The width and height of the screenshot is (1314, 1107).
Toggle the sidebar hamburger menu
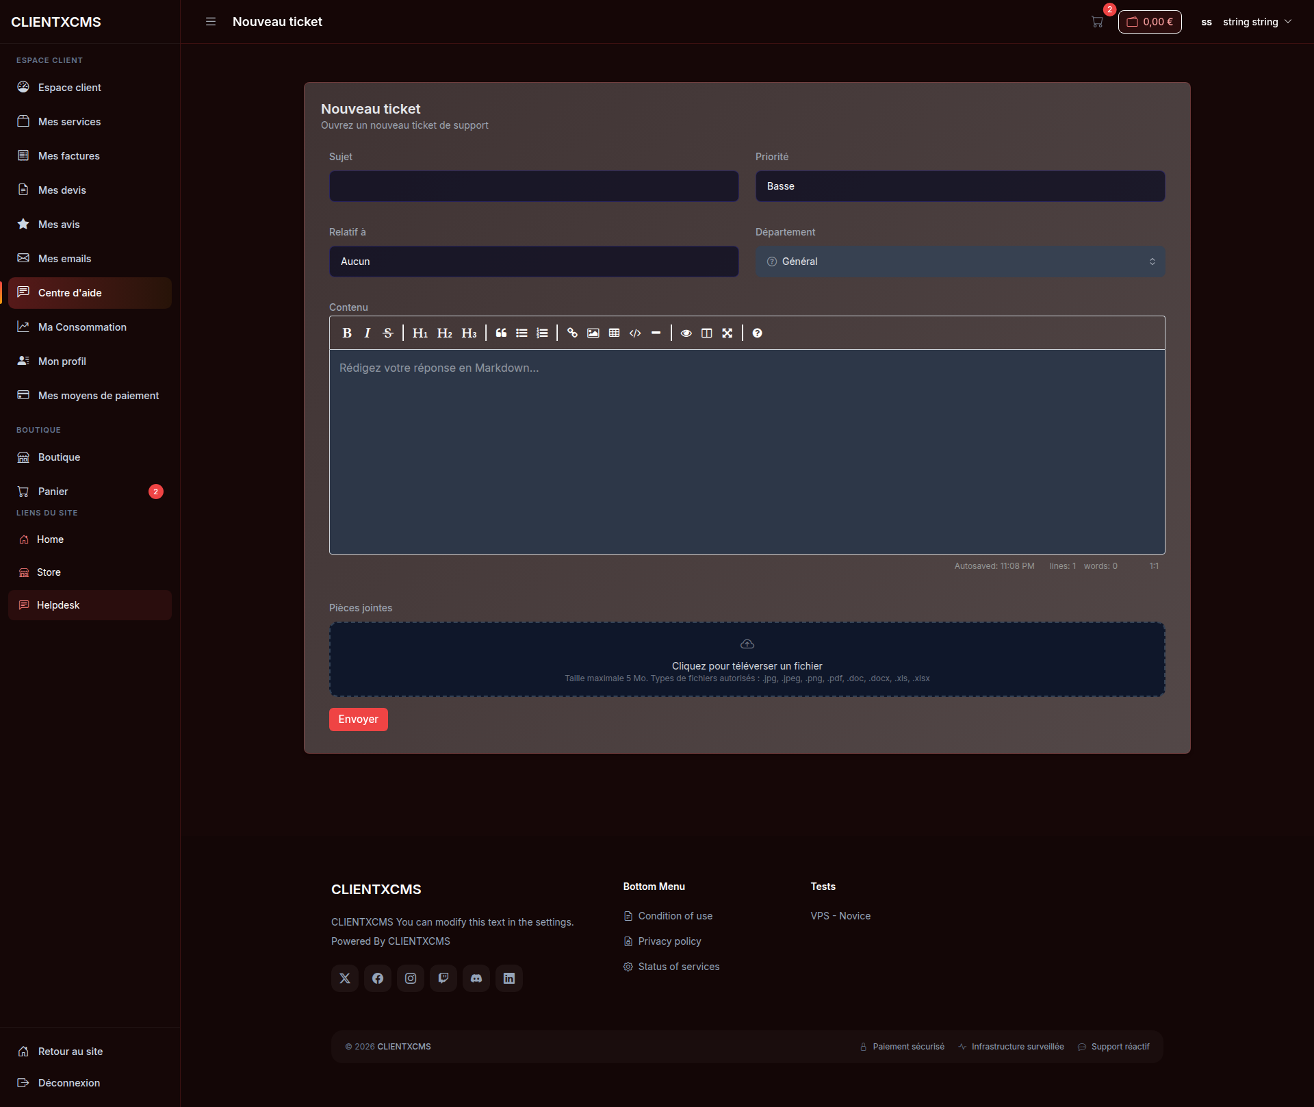[x=211, y=22]
